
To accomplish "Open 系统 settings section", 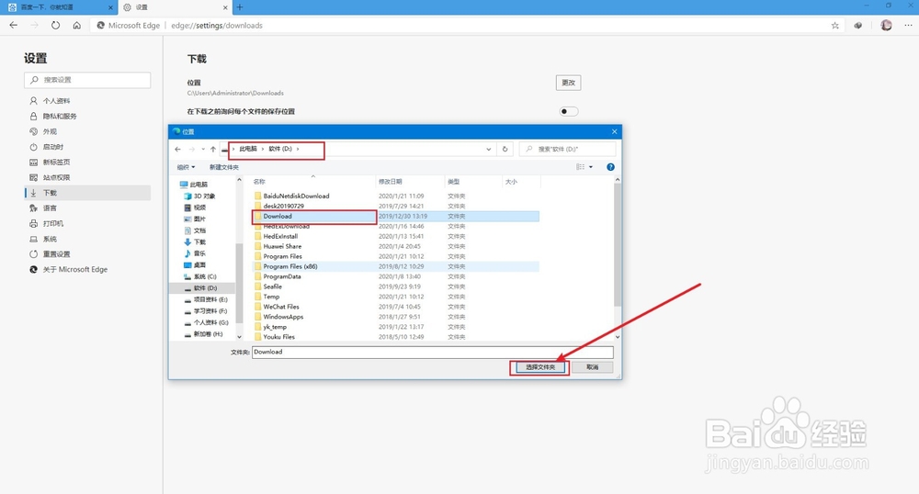I will point(87,239).
